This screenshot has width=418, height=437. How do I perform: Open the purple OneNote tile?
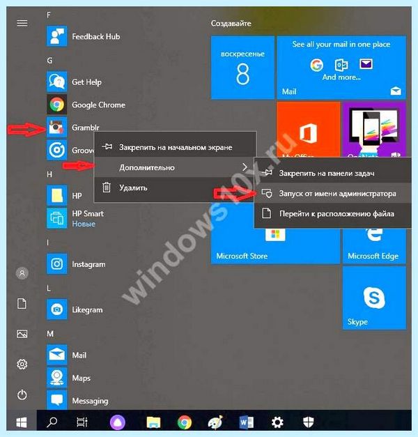(x=374, y=130)
